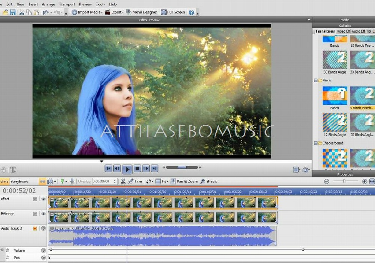
Task: Click the Menu Designer button
Action: click(142, 12)
